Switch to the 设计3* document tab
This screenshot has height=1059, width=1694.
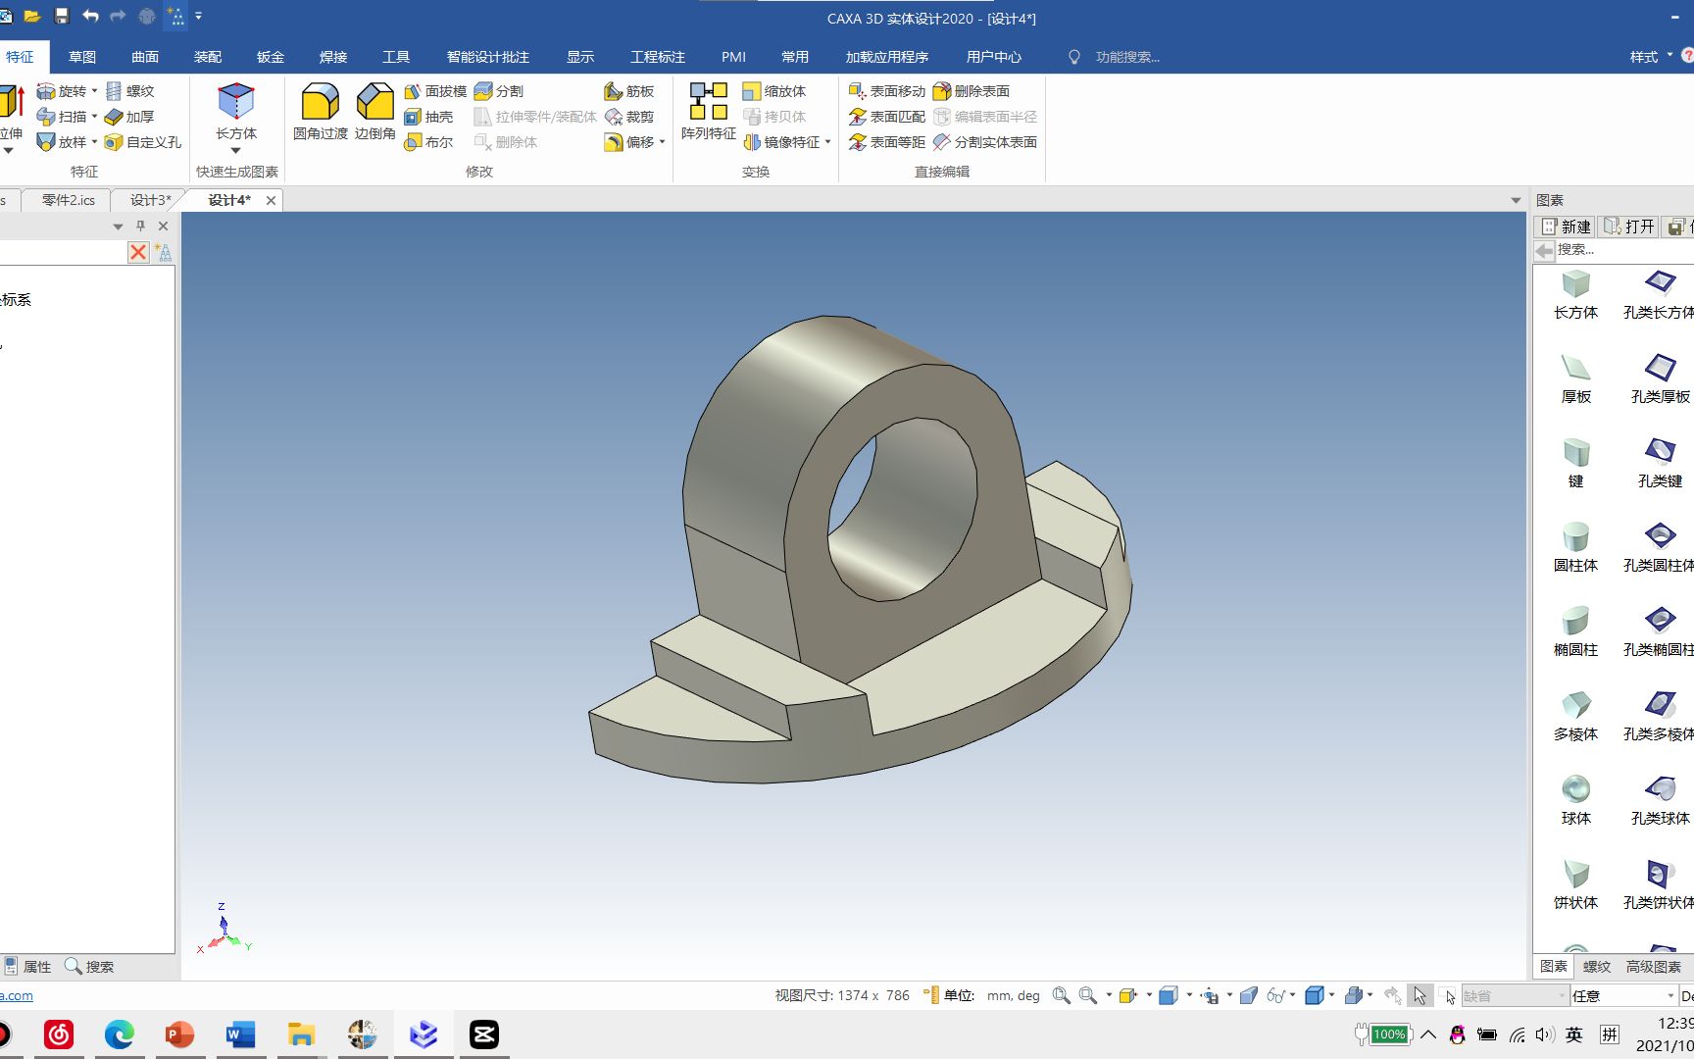tap(151, 200)
